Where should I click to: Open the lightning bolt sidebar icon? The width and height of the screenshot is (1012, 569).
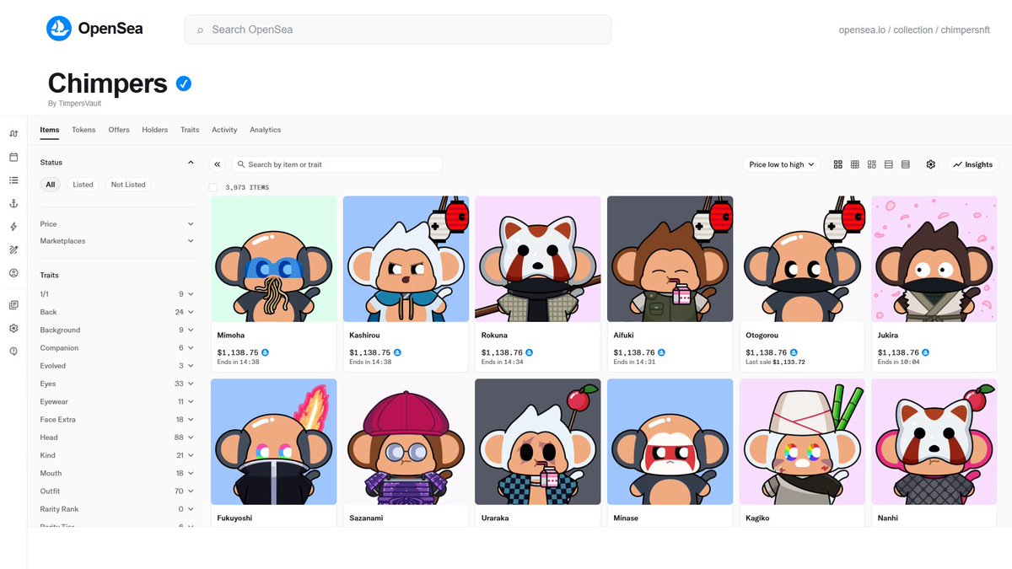pos(13,227)
